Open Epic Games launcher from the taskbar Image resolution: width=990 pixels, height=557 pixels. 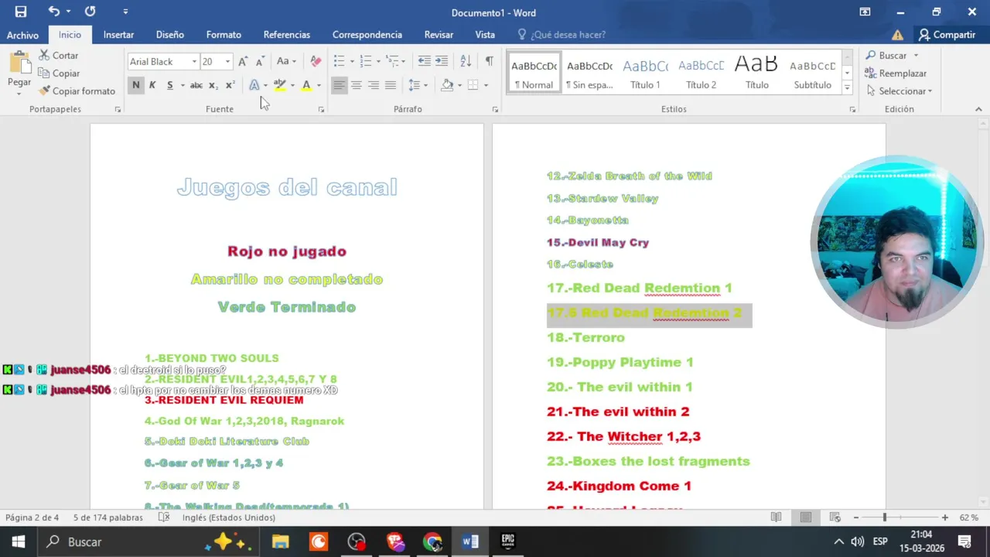pyautogui.click(x=508, y=542)
